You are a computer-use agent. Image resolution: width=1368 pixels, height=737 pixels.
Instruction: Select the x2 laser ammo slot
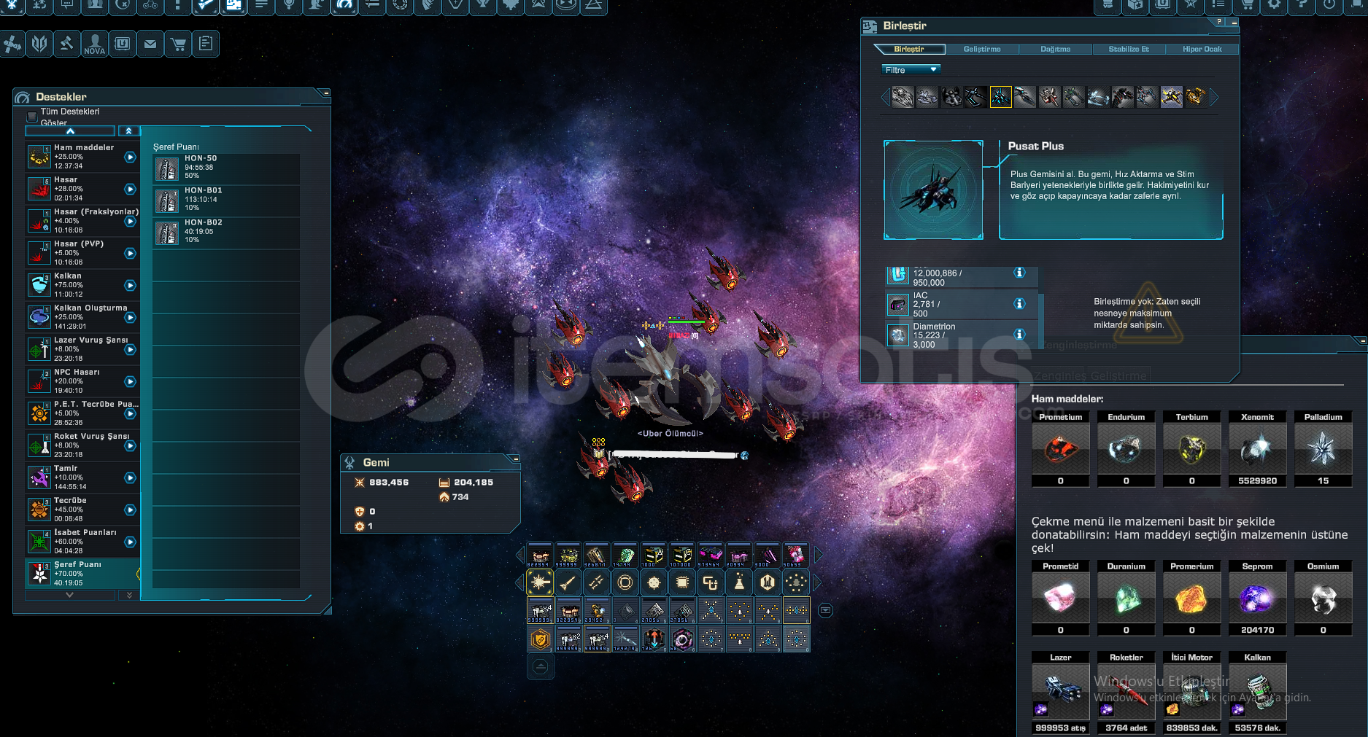568,639
